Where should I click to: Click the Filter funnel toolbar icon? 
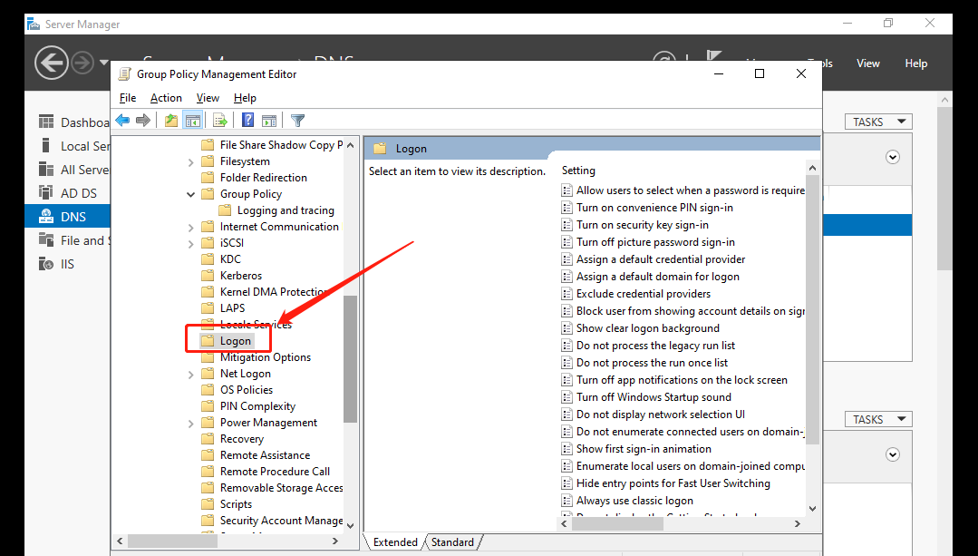(x=297, y=121)
